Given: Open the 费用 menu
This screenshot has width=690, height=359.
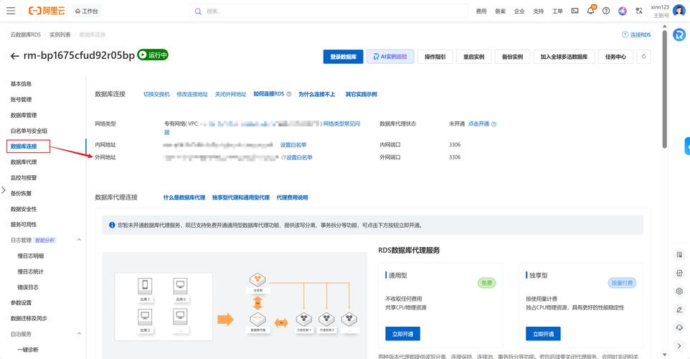Looking at the screenshot, I should pyautogui.click(x=481, y=11).
